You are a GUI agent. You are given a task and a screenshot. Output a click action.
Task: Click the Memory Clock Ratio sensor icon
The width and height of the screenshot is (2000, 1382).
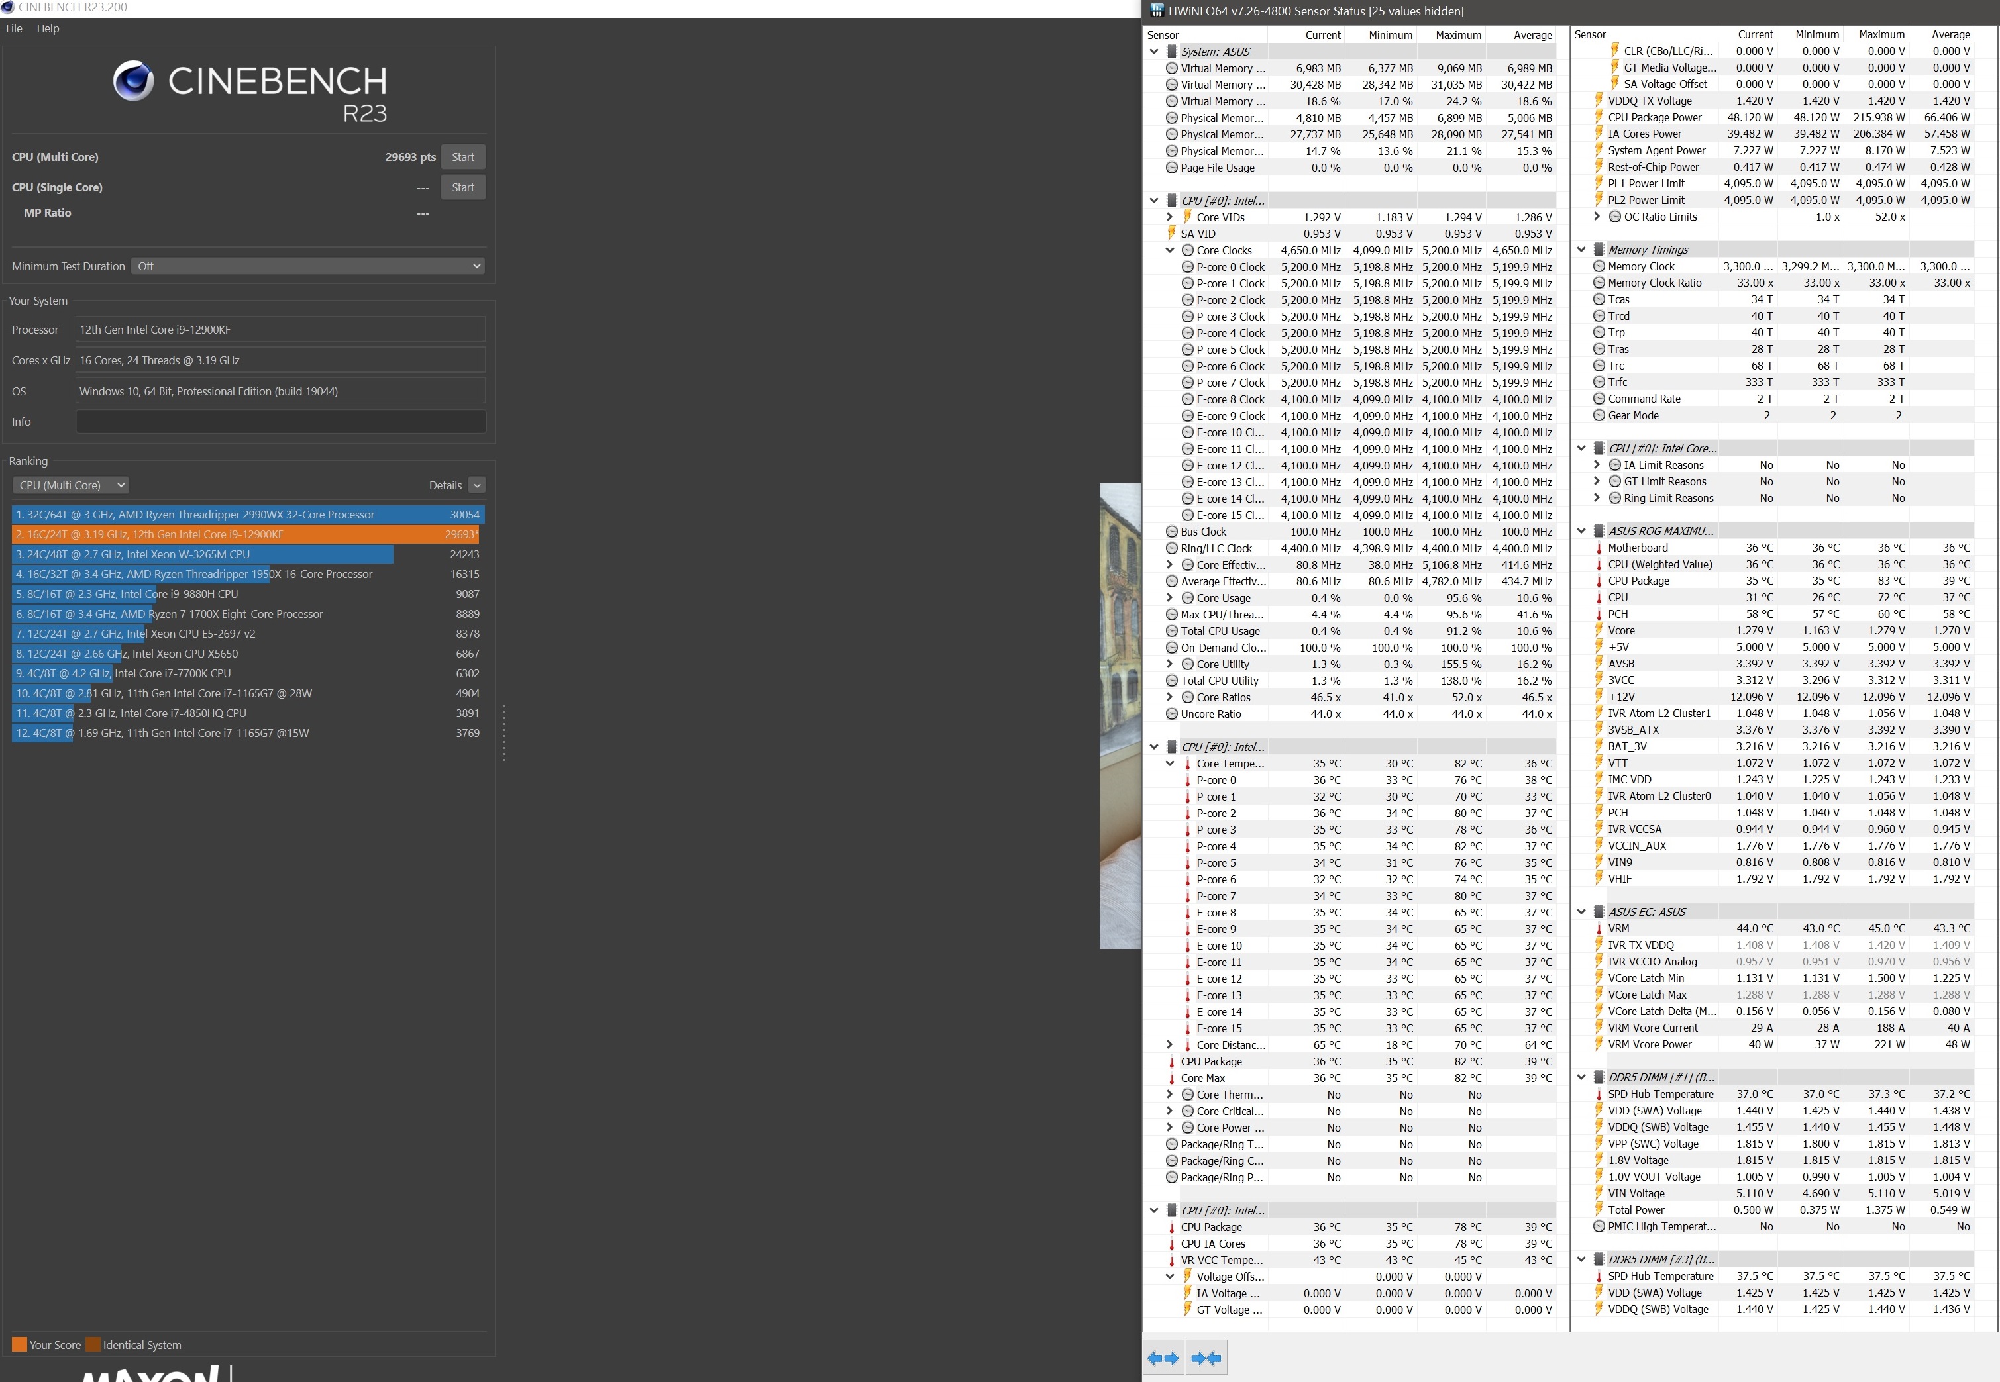pyautogui.click(x=1599, y=283)
